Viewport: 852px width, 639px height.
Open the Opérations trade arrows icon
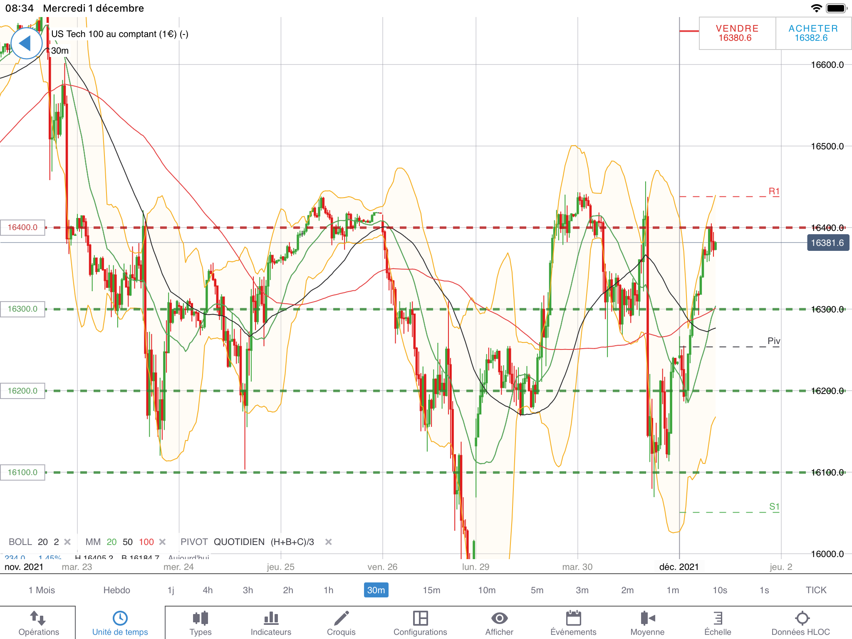pos(38,618)
